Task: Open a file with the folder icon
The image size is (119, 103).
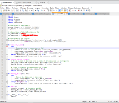Action: pos(4,10)
